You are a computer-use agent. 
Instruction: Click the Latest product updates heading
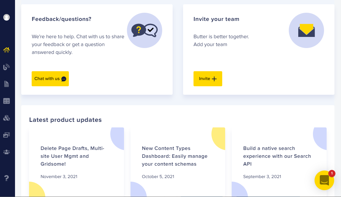point(66,120)
